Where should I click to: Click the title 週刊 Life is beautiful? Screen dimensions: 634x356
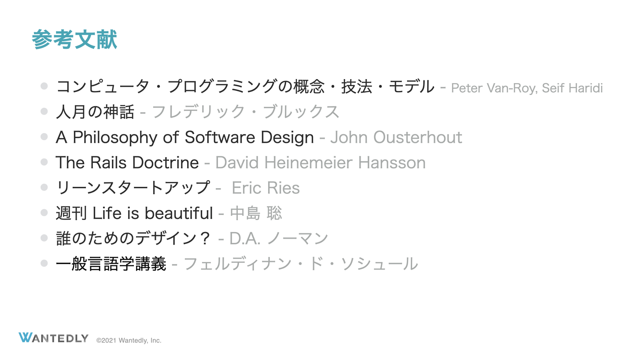(x=134, y=213)
